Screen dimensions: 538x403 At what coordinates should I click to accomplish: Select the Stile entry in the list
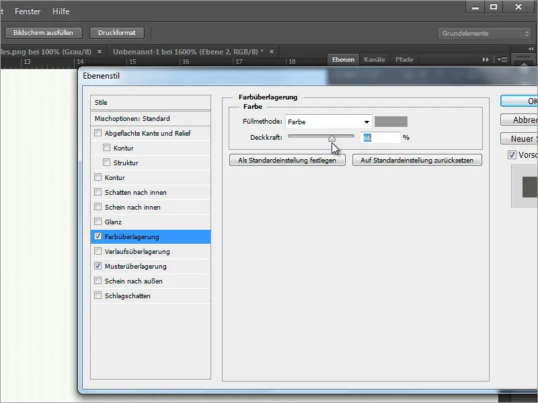point(151,103)
